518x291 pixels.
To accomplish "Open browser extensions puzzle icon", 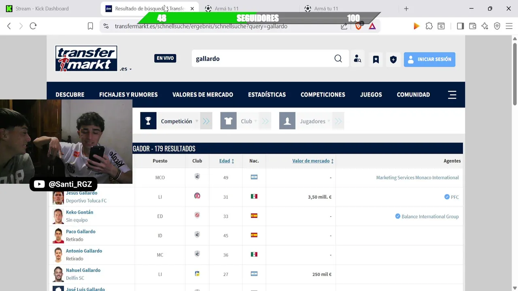I will click(x=429, y=26).
